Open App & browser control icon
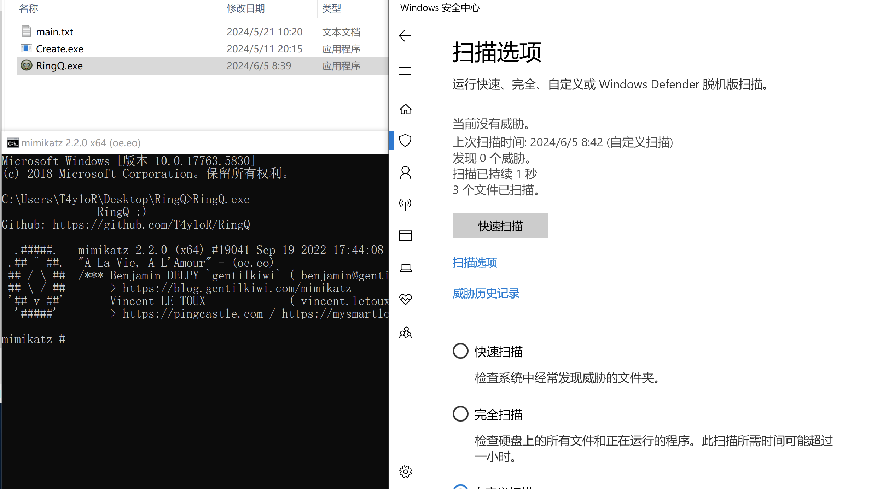The image size is (877, 489). (405, 235)
